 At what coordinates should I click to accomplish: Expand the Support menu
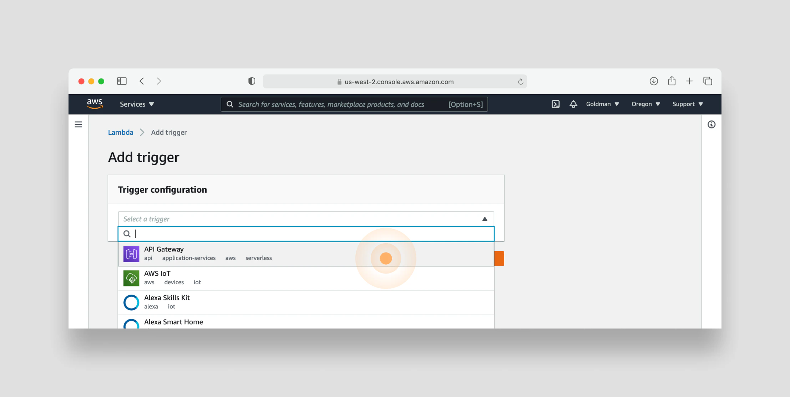(688, 104)
